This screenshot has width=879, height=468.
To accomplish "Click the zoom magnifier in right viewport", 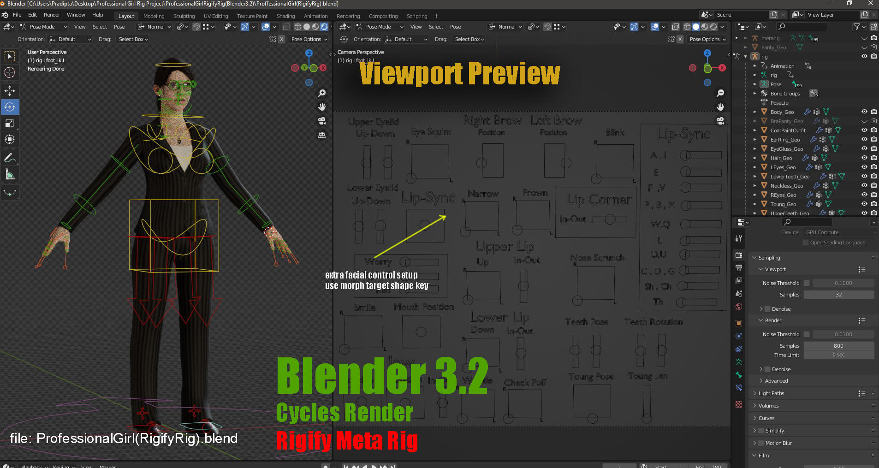I will click(x=720, y=93).
